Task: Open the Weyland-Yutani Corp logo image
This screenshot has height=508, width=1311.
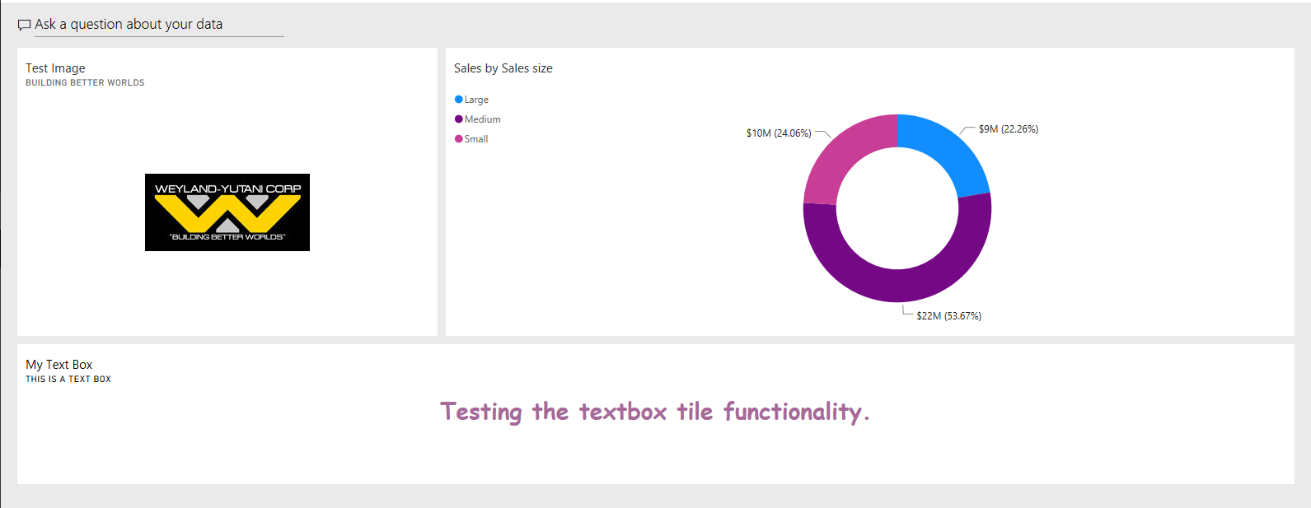Action: 227,212
